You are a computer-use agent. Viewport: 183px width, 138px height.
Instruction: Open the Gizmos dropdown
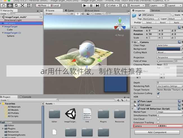(99, 14)
